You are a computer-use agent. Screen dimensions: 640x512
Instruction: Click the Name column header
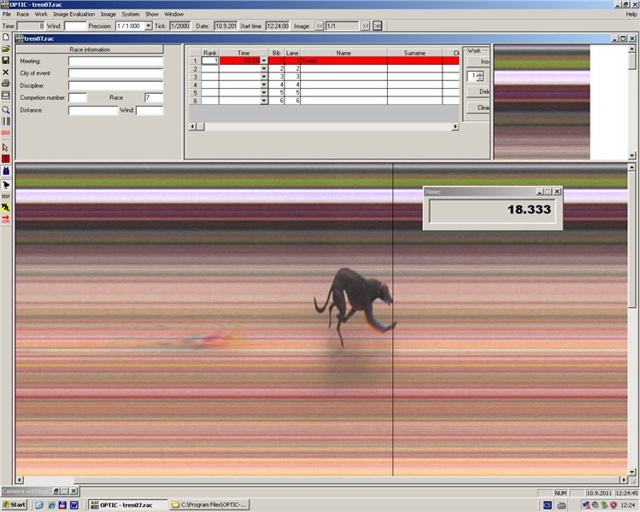point(343,53)
